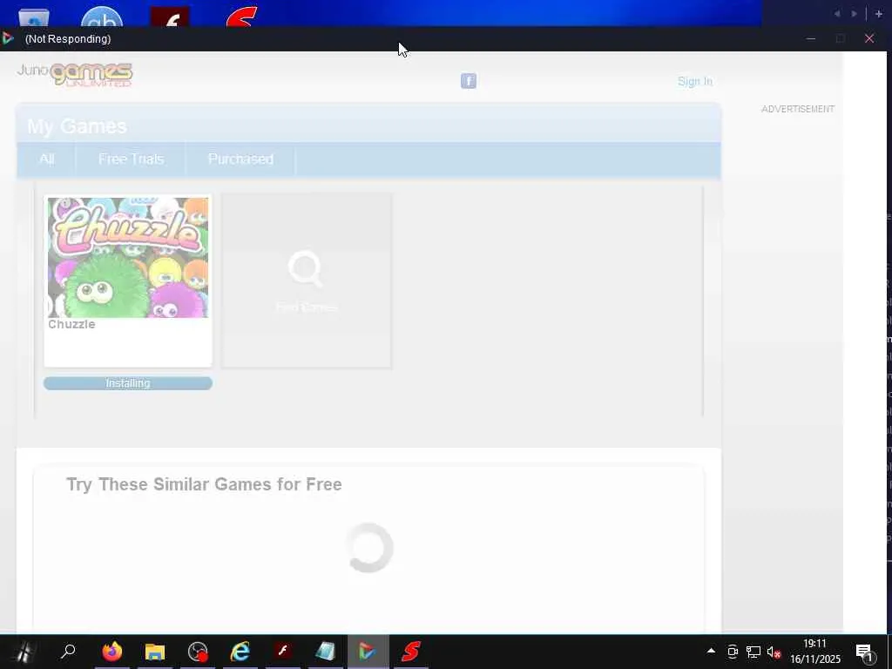Click the loading spinner in similar games
The height and width of the screenshot is (669, 892).
click(x=368, y=548)
